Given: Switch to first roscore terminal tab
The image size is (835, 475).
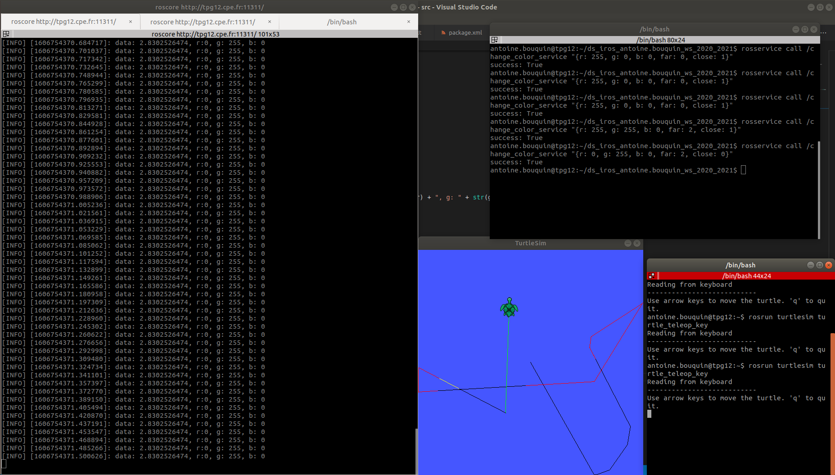Looking at the screenshot, I should (x=63, y=22).
